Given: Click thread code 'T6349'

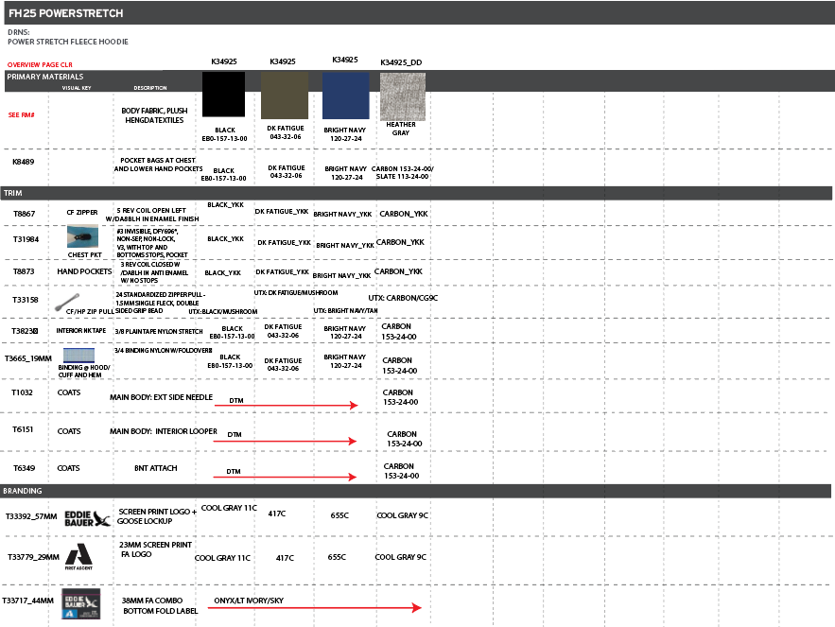Looking at the screenshot, I should tap(25, 468).
